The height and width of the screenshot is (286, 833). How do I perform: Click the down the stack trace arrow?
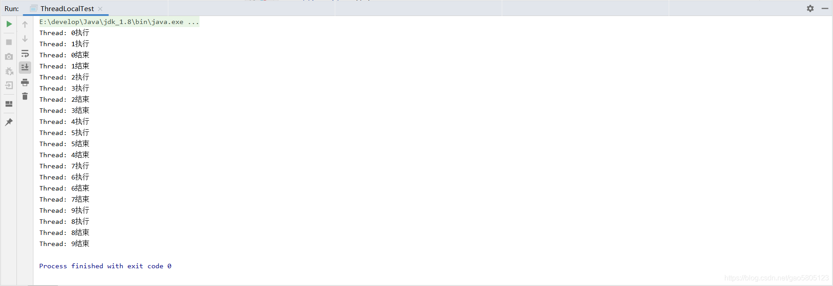point(25,39)
